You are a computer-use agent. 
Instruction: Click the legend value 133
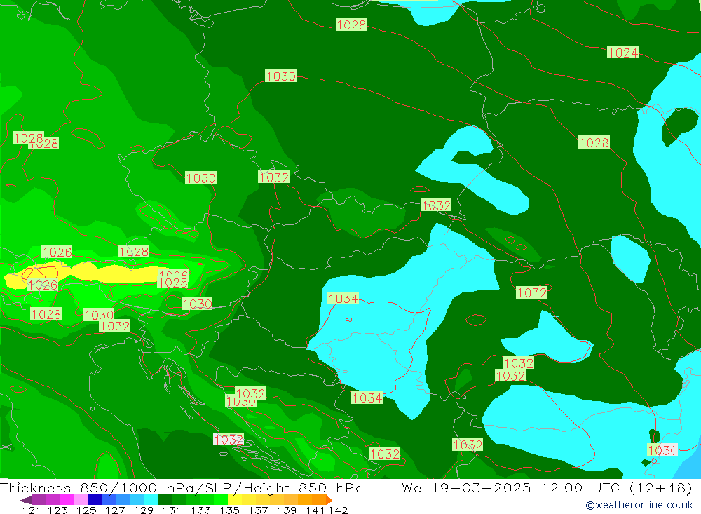coord(200,510)
